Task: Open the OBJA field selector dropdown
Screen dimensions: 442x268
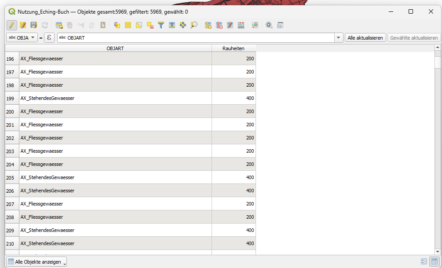Action: (22, 38)
